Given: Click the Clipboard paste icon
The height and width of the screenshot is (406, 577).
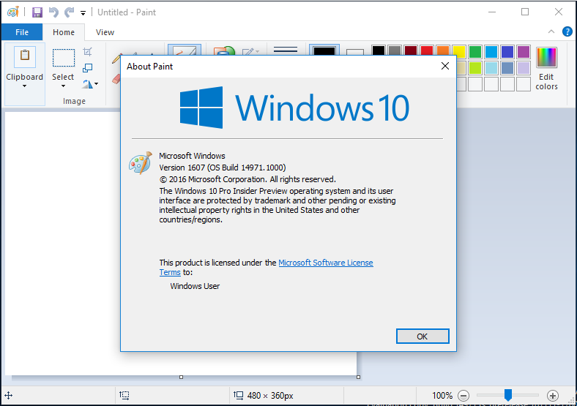Looking at the screenshot, I should 25,56.
